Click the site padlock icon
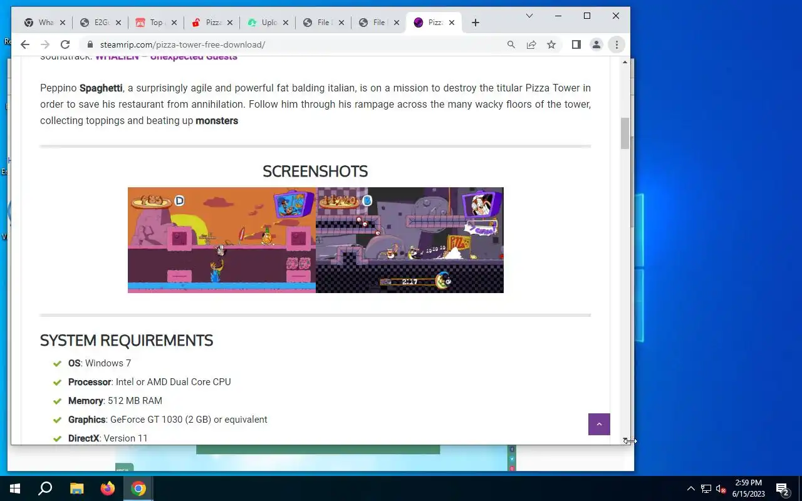Viewport: 802px width, 501px height. click(x=90, y=44)
